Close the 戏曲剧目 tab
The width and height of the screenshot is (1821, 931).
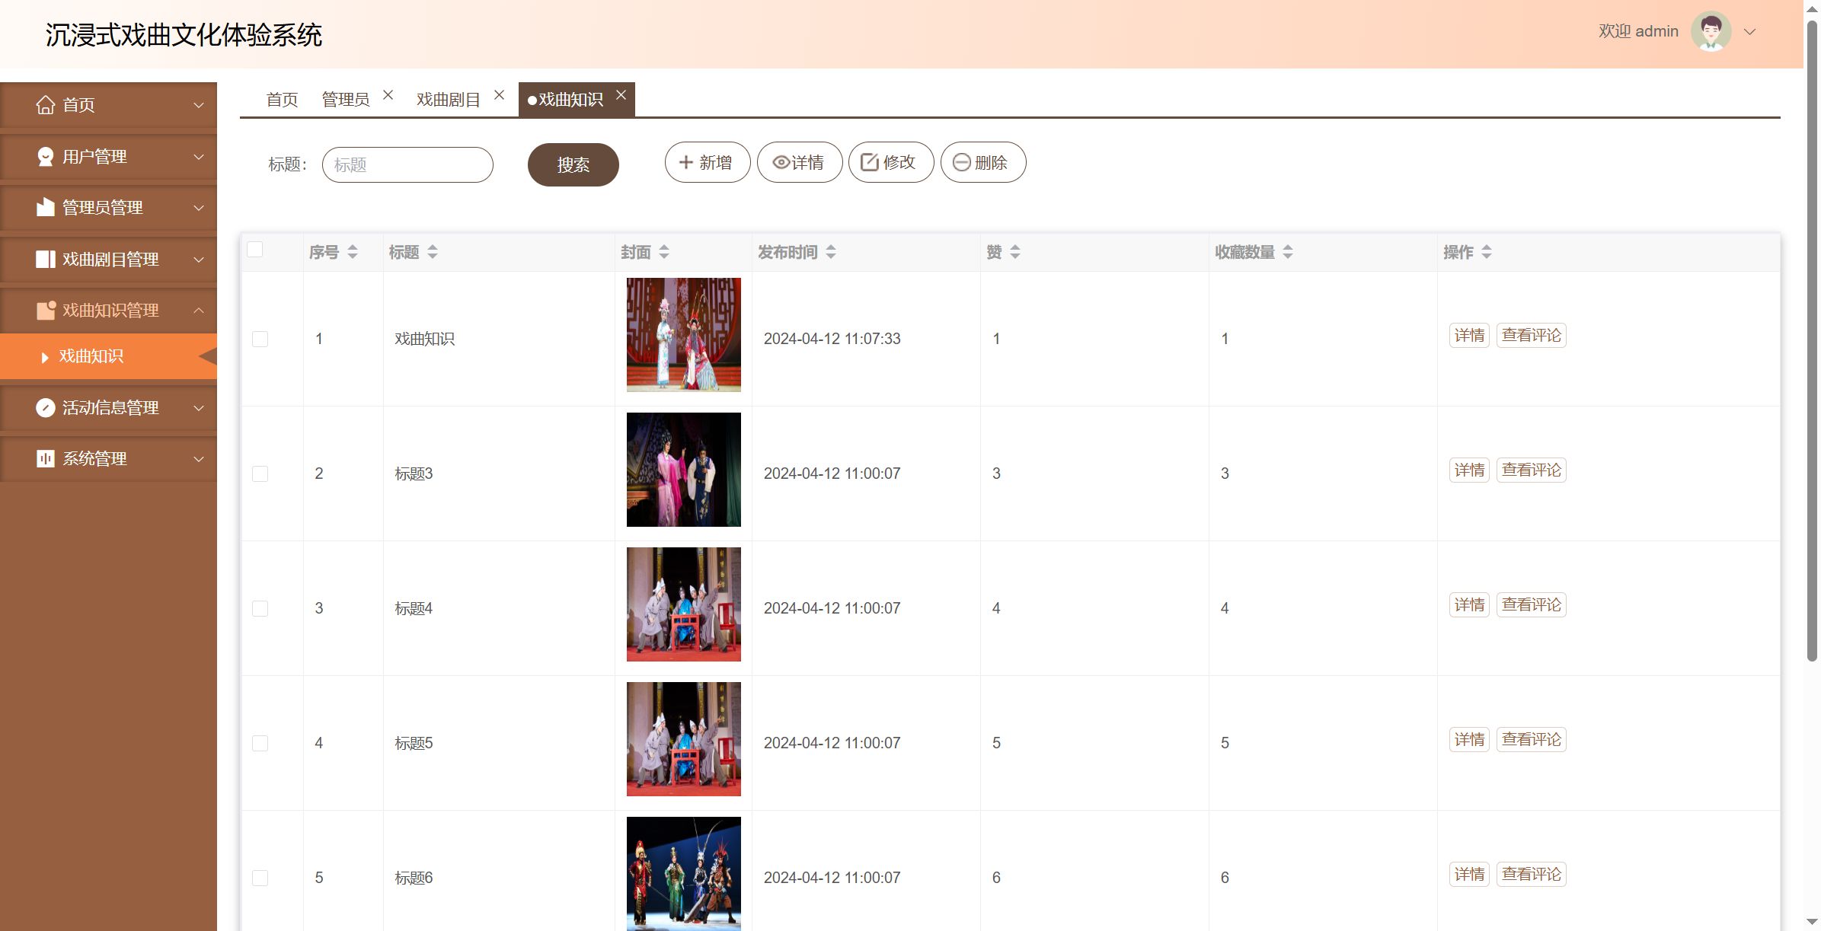click(x=500, y=95)
